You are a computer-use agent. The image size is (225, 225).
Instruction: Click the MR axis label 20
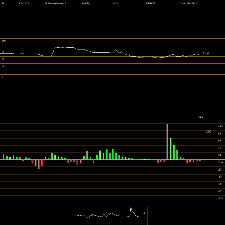pyautogui.click(x=220, y=155)
